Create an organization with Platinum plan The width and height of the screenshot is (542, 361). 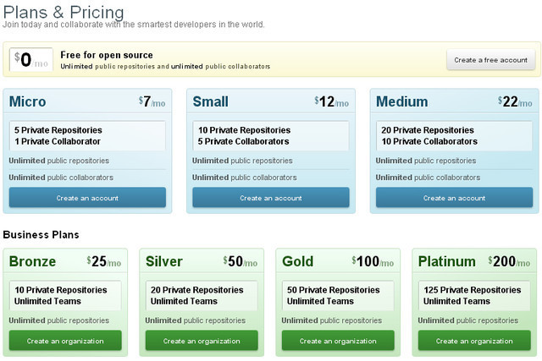(x=474, y=341)
